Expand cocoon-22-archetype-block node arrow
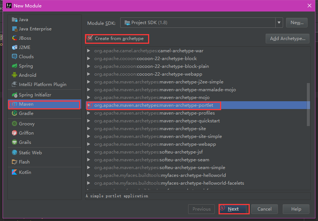318x221 pixels. pyautogui.click(x=89, y=58)
